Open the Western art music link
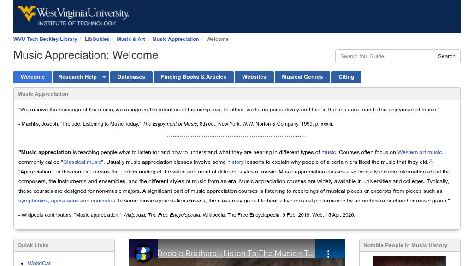 pos(420,152)
